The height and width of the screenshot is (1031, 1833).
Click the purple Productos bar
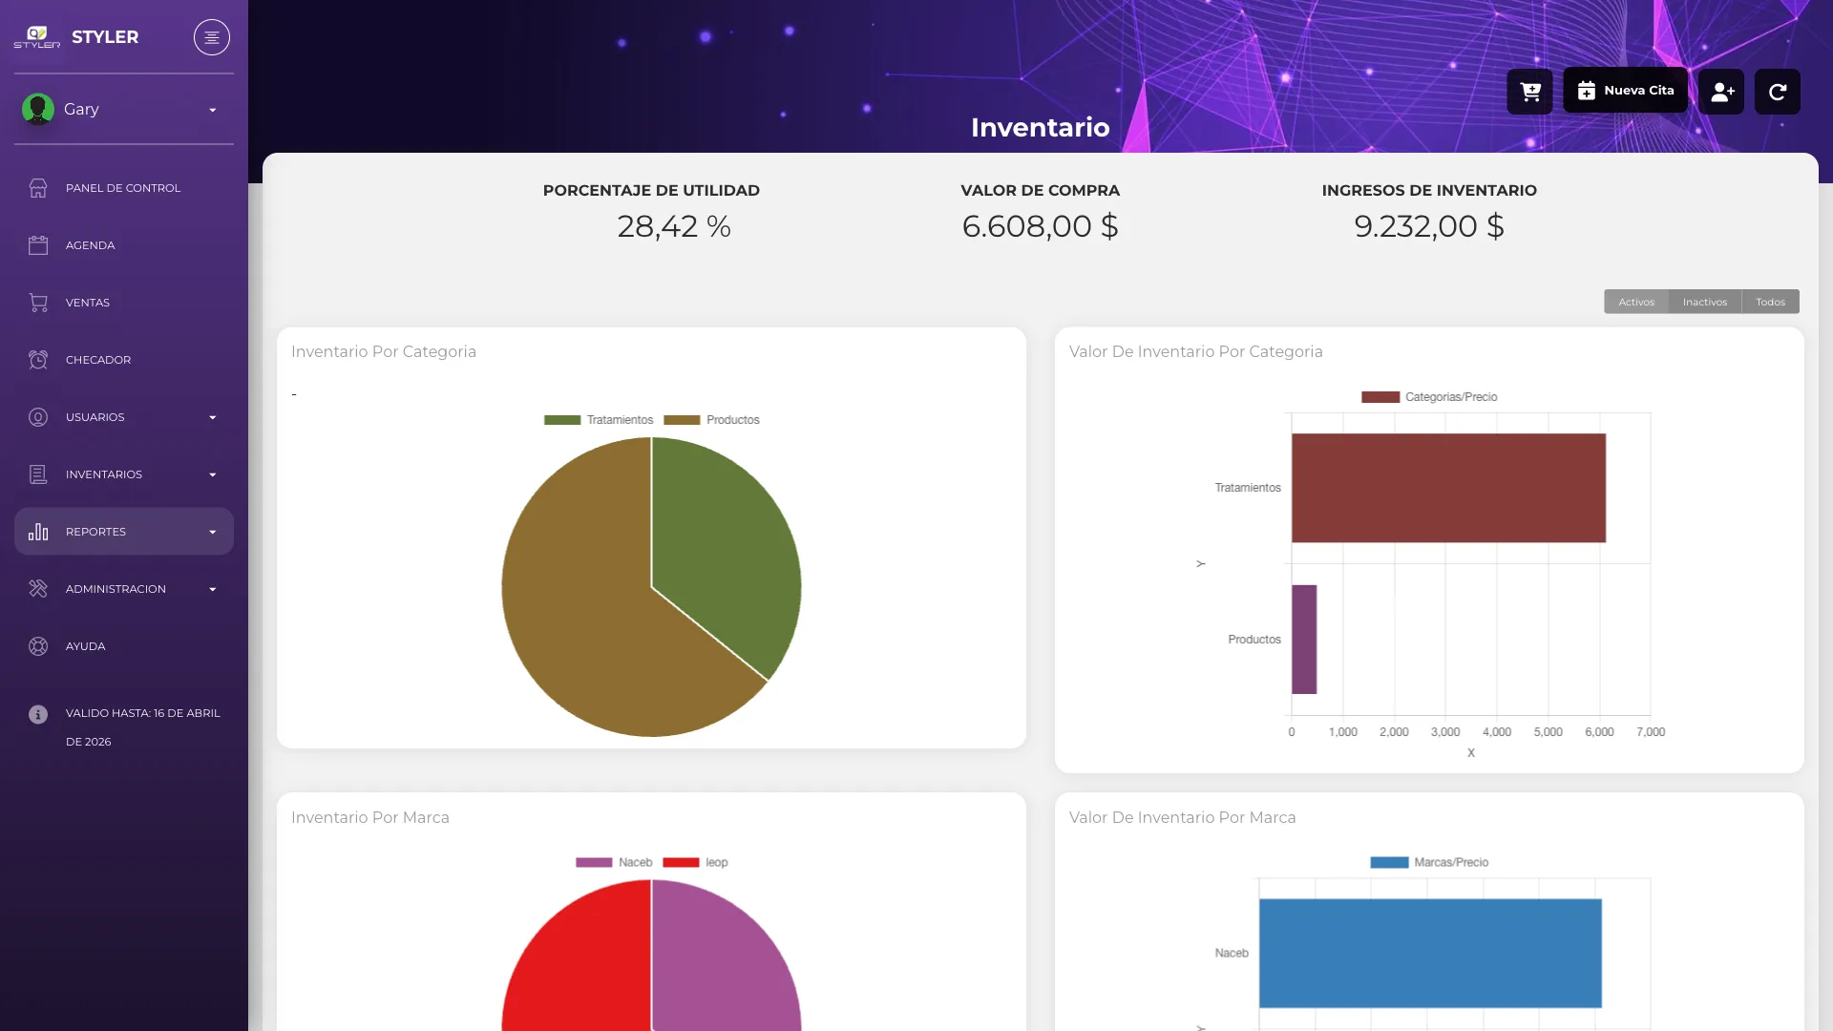1304,640
